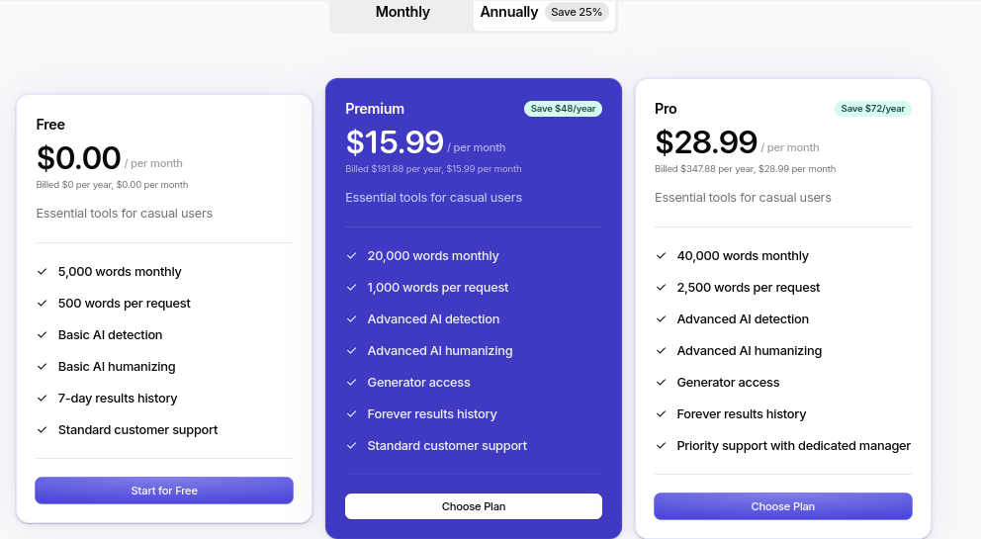This screenshot has height=539, width=981.
Task: Click Premium's Generator access checkmark
Action: click(x=352, y=383)
